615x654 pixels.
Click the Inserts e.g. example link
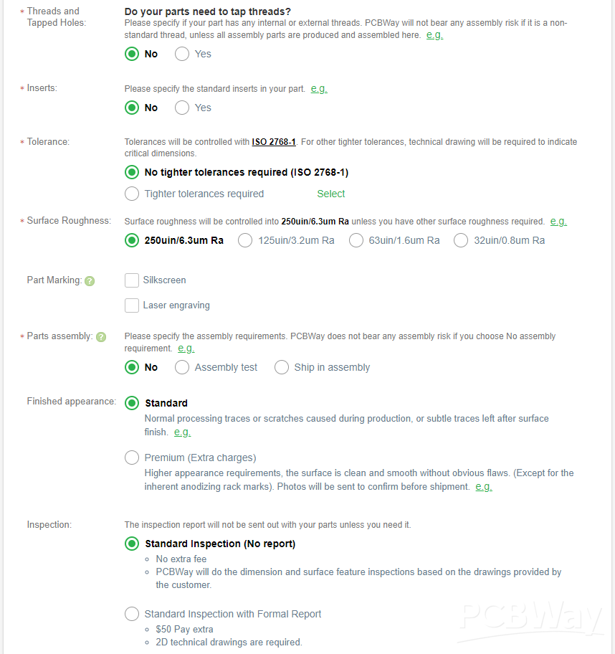pyautogui.click(x=319, y=89)
